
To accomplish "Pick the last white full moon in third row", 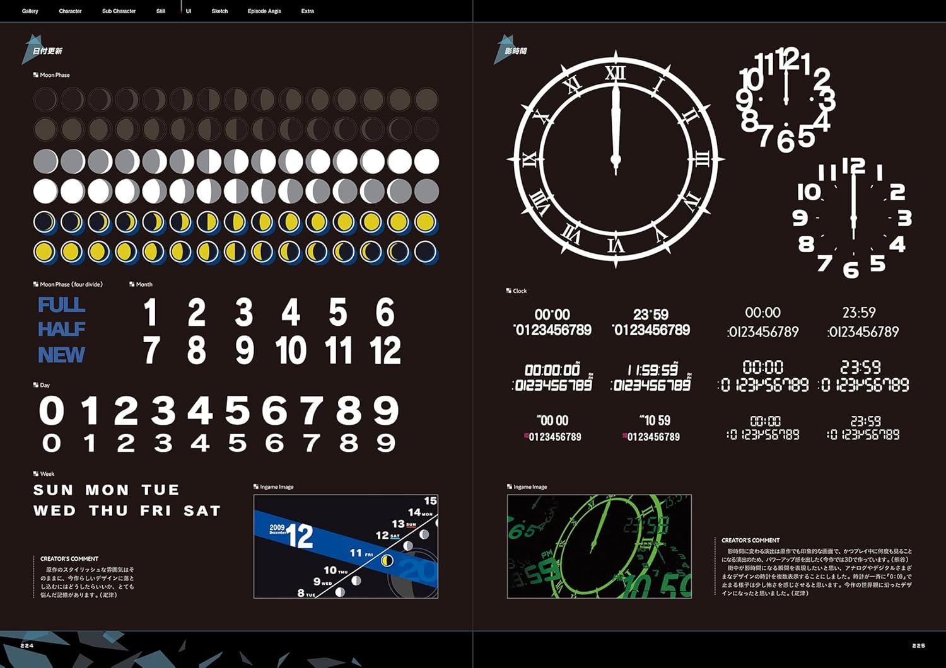I will 426,161.
